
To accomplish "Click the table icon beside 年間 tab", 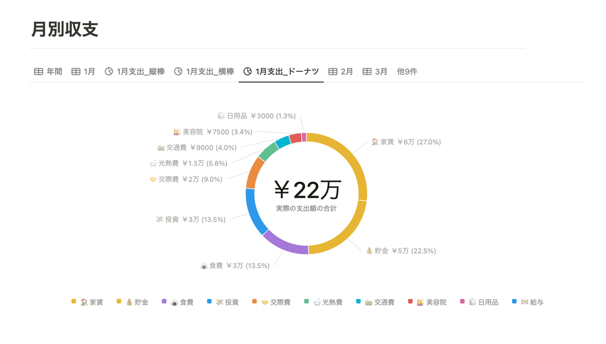I will tap(38, 72).
